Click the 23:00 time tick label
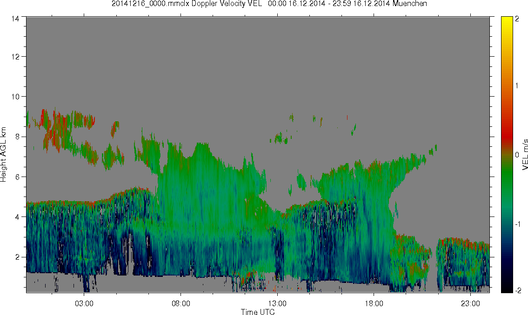The width and height of the screenshot is (528, 315). click(470, 303)
